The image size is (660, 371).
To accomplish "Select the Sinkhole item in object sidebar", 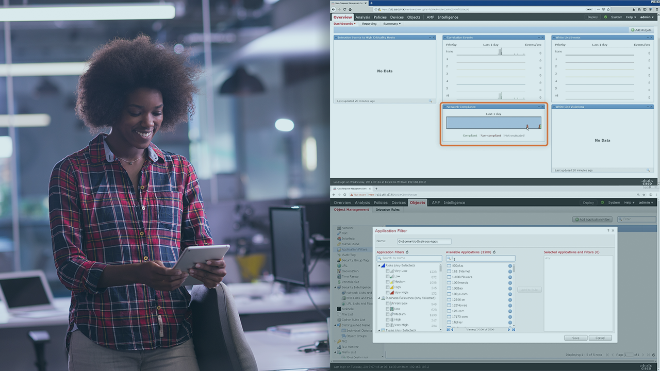I will [347, 309].
